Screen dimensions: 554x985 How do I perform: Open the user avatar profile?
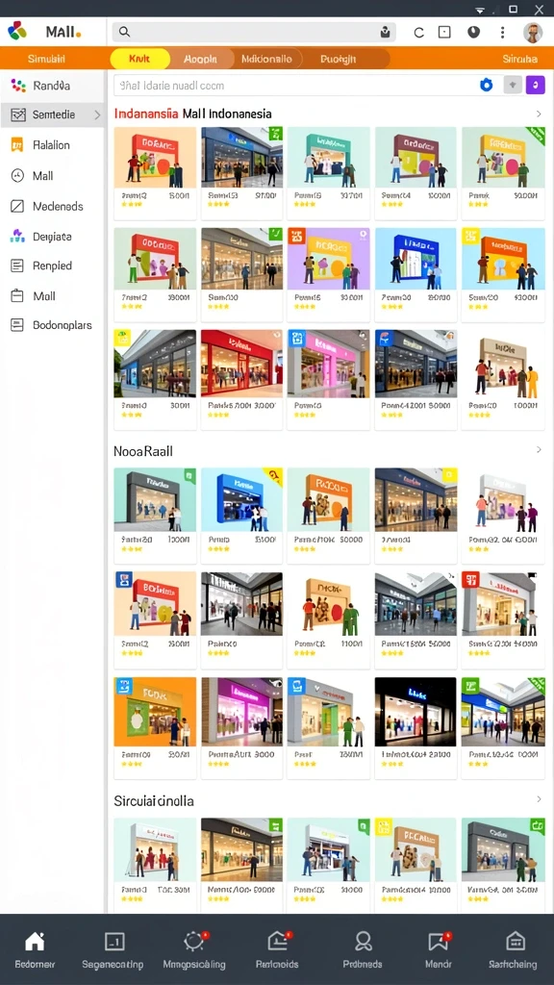(533, 33)
